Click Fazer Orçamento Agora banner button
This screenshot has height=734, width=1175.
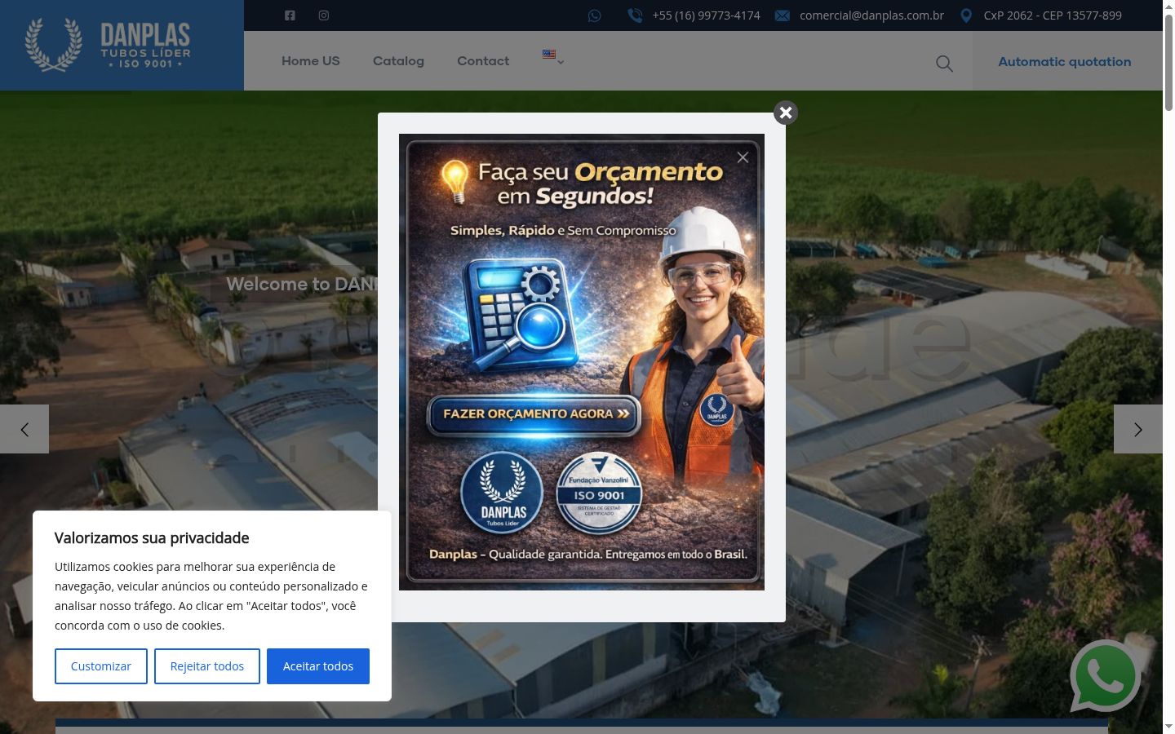point(534,414)
